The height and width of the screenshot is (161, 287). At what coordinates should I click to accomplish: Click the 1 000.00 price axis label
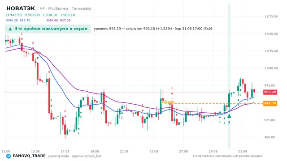tap(271, 68)
